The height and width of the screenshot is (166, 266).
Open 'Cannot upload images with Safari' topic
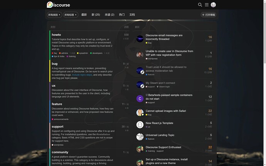point(166,111)
